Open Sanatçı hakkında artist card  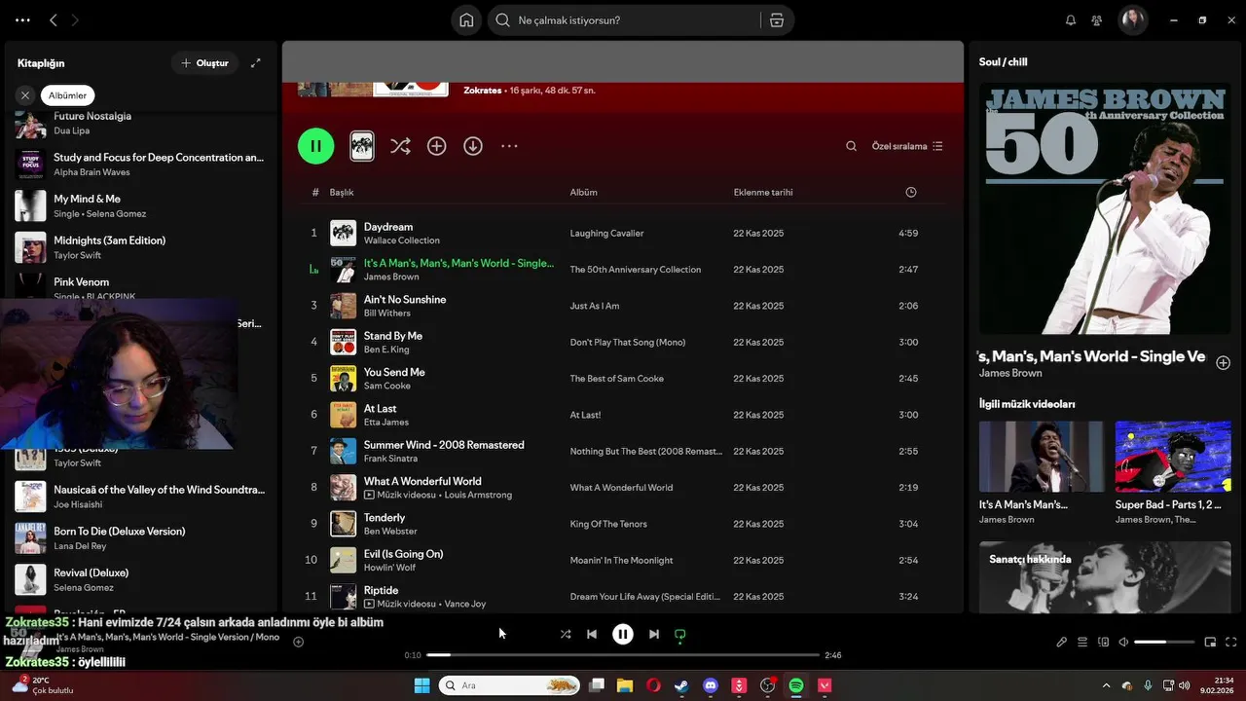pyautogui.click(x=1105, y=577)
